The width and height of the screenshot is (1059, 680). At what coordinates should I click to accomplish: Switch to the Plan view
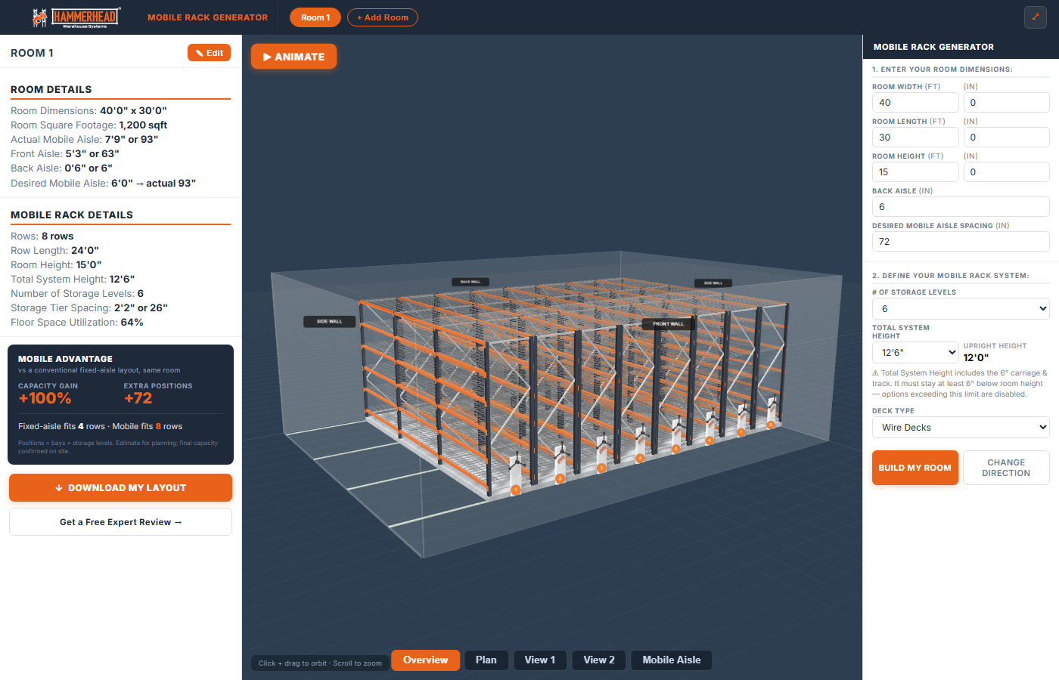tap(486, 660)
